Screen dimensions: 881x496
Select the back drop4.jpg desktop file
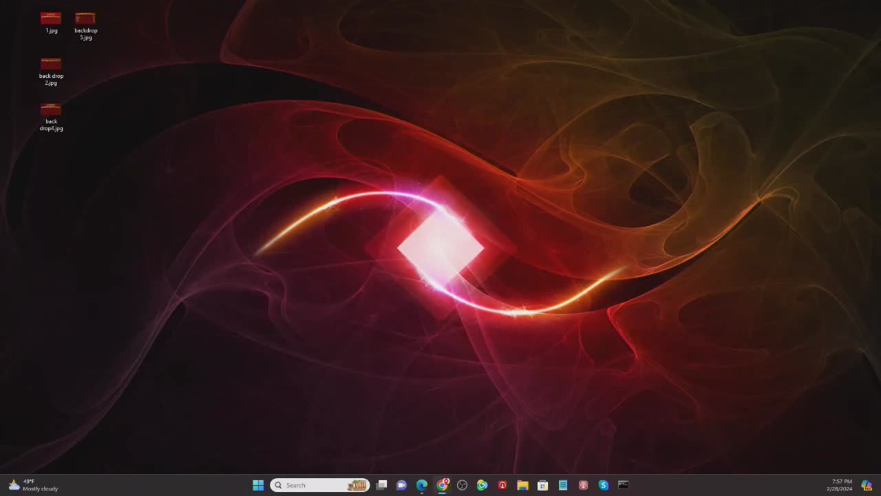pyautogui.click(x=51, y=117)
